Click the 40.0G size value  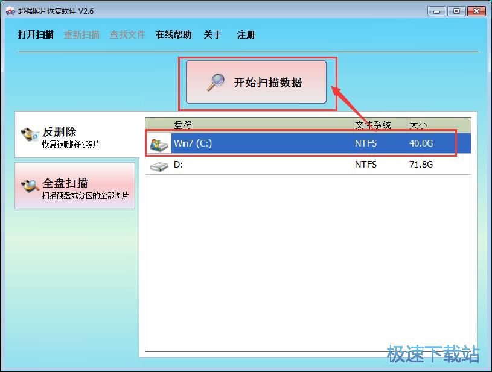[x=421, y=143]
